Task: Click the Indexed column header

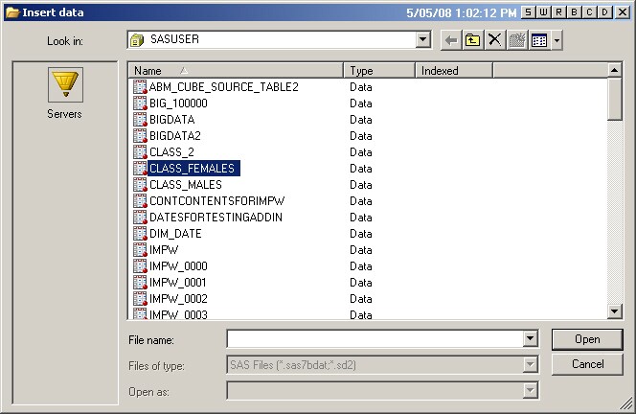Action: point(453,70)
